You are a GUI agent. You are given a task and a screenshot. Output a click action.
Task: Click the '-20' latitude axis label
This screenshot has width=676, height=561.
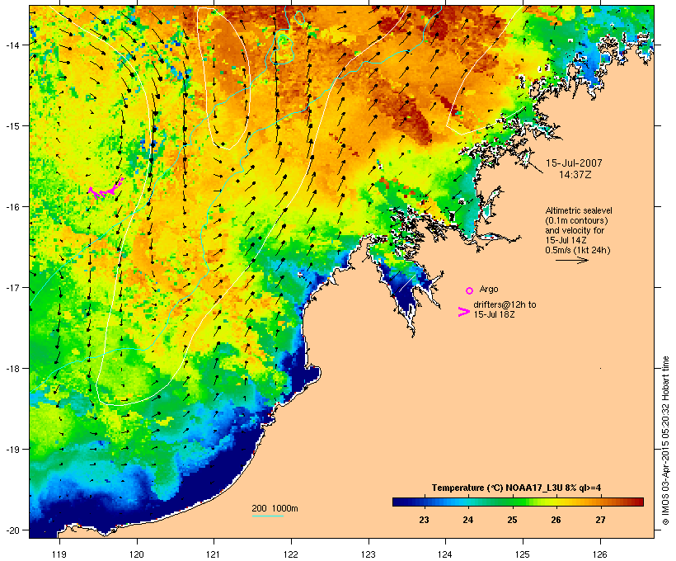[x=12, y=530]
